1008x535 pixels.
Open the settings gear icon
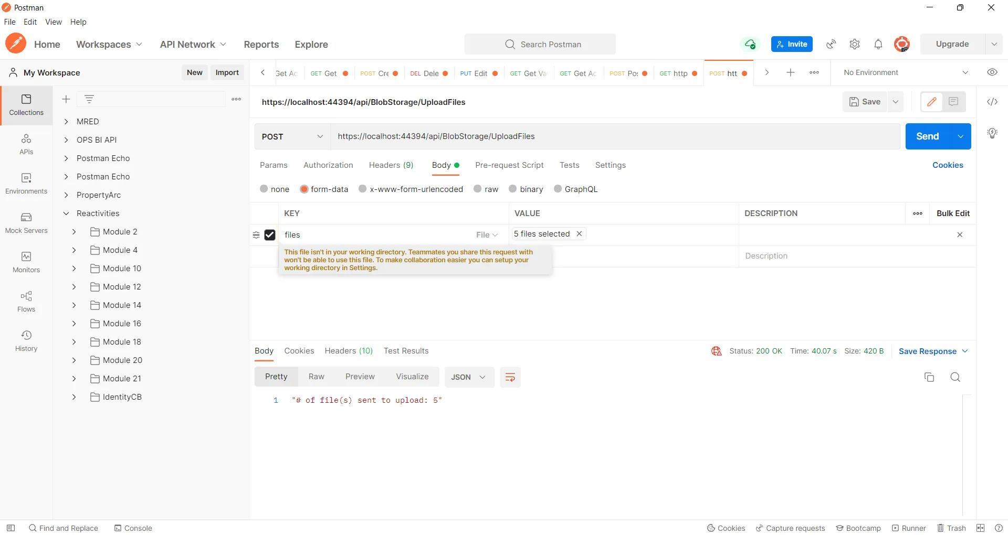point(855,44)
